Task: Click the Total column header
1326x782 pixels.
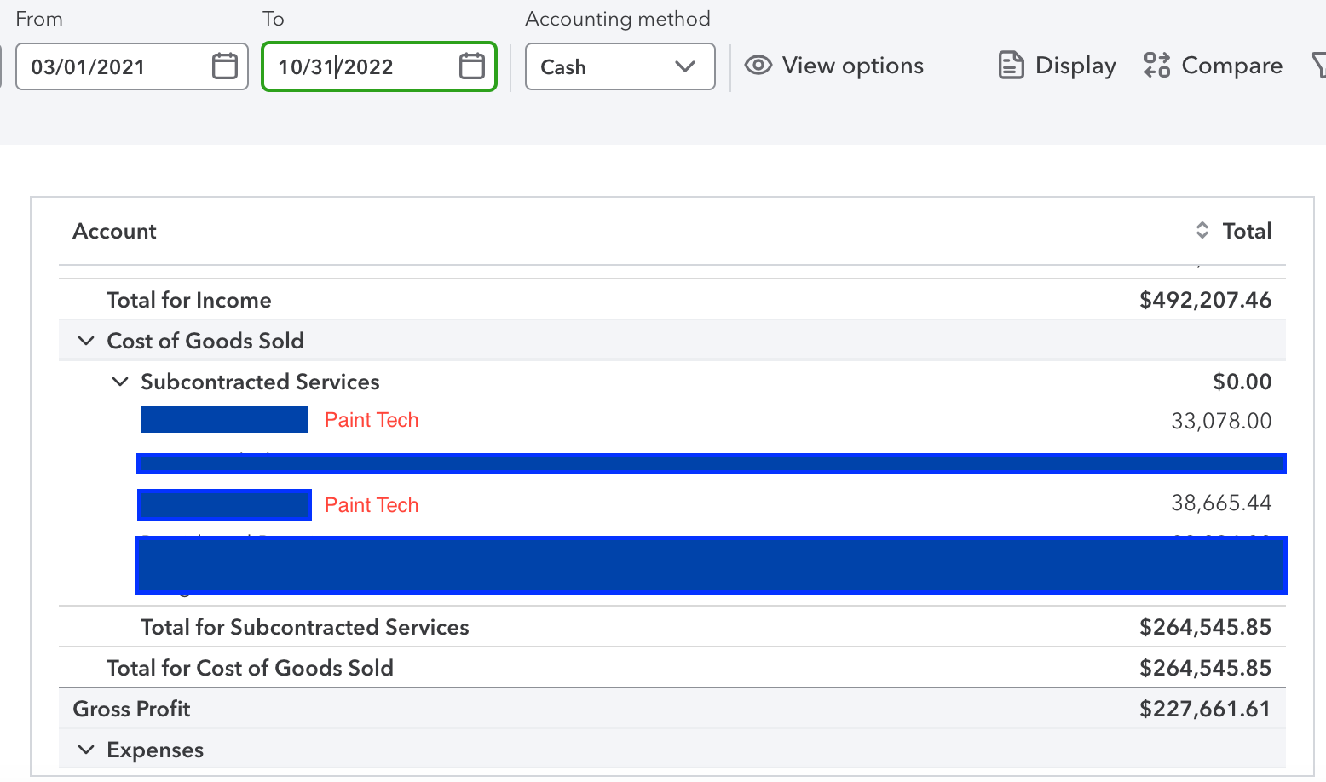Action: pyautogui.click(x=1247, y=231)
